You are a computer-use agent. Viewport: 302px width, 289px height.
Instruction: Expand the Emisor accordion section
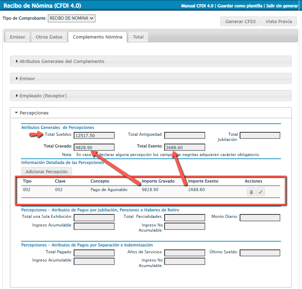point(27,78)
